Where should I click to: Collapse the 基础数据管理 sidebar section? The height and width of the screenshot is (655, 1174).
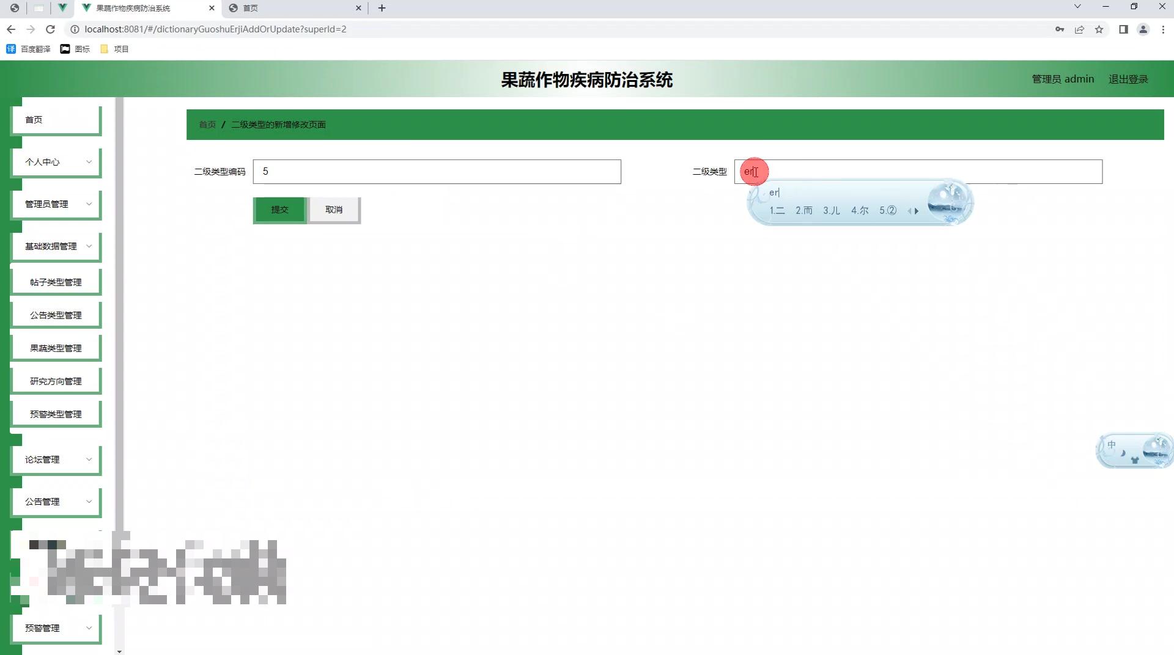click(55, 246)
